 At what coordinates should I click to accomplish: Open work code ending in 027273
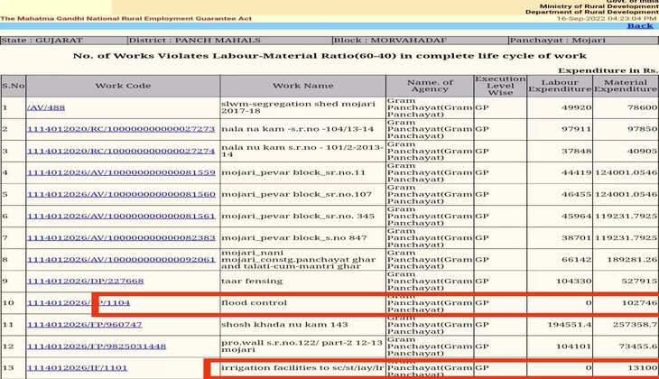(x=120, y=129)
